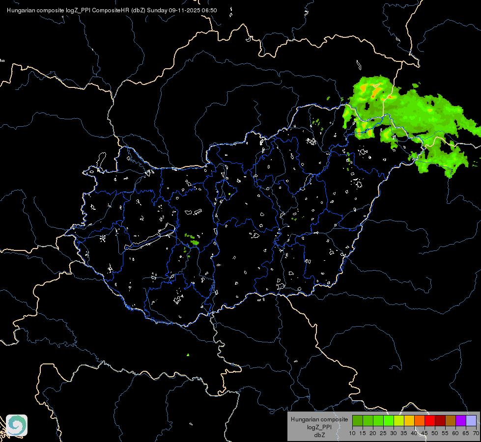Click the 'dbZ' unit label in legend

(319, 435)
